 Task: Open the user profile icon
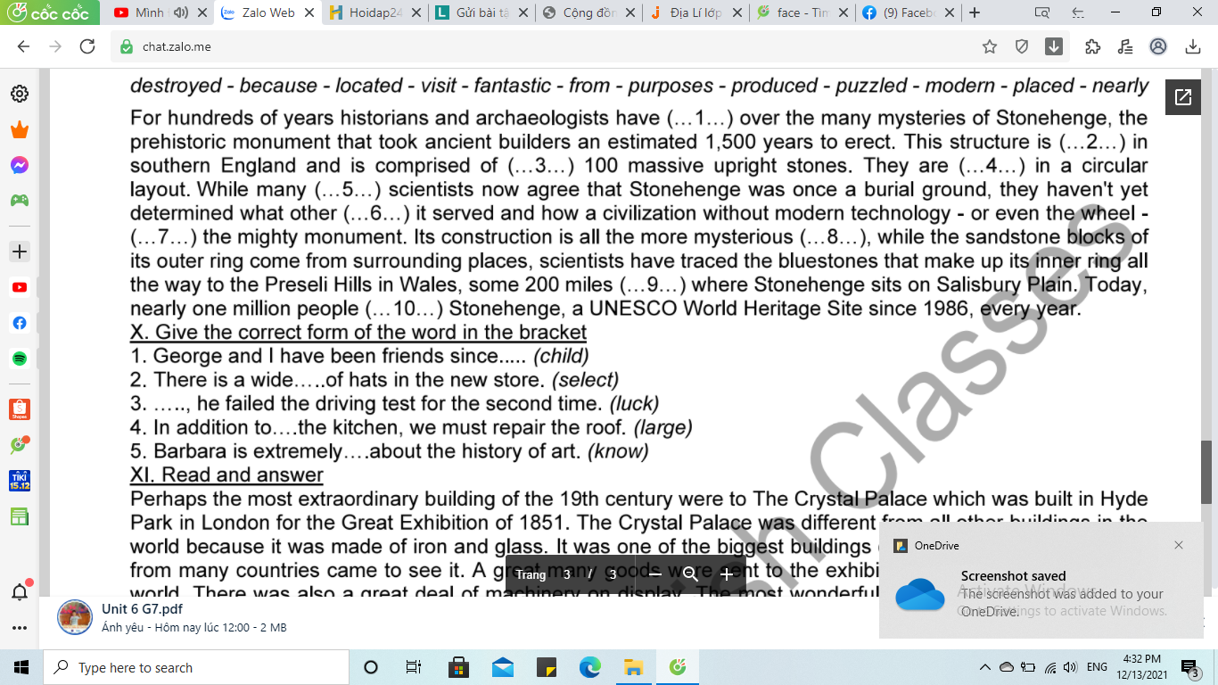[x=1157, y=46]
